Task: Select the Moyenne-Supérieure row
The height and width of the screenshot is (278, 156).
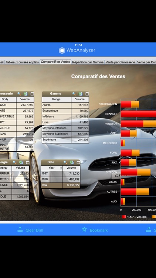Action: [65, 134]
